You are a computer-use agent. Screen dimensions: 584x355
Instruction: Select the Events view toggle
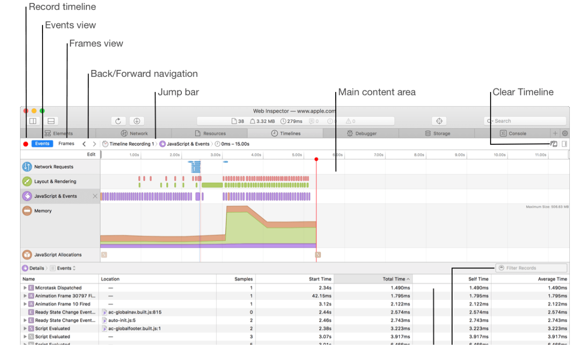[42, 144]
